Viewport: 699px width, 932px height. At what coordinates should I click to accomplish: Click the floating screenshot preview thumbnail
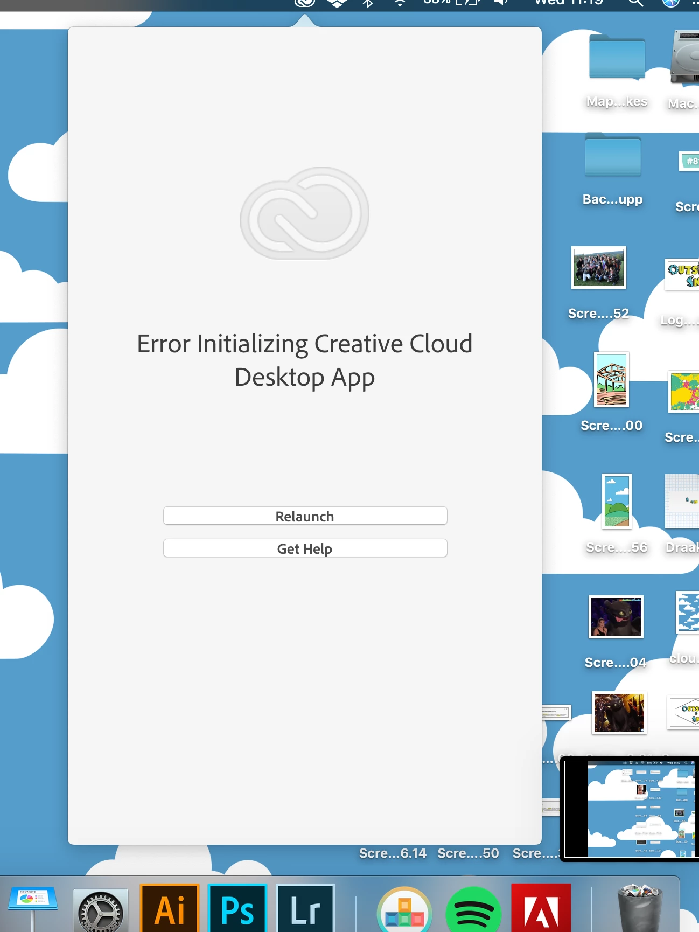pos(630,809)
